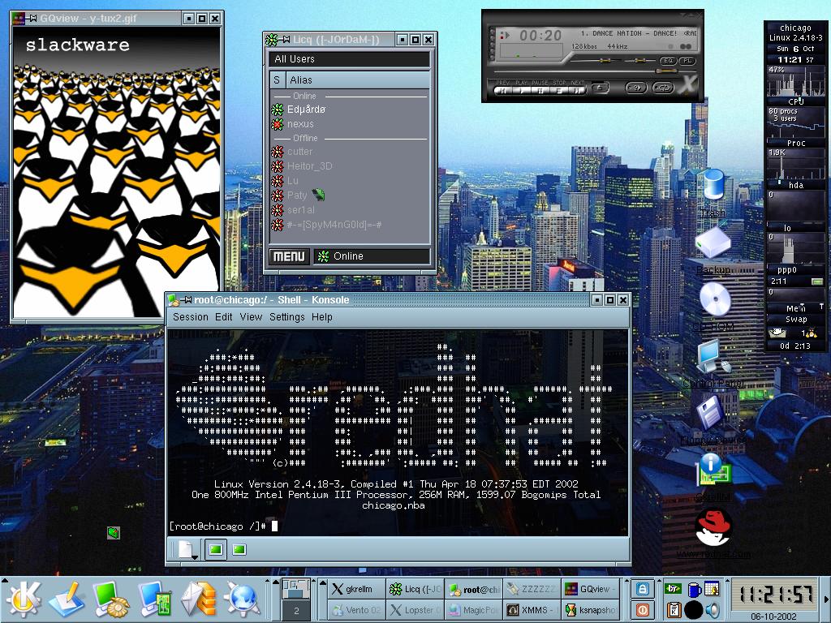Click XMMS balance slider handle

point(640,60)
